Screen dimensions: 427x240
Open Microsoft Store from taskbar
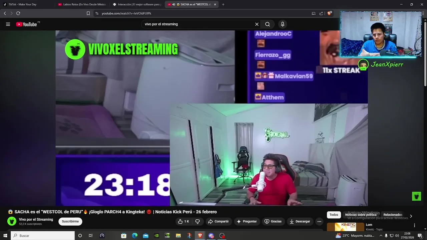124,236
